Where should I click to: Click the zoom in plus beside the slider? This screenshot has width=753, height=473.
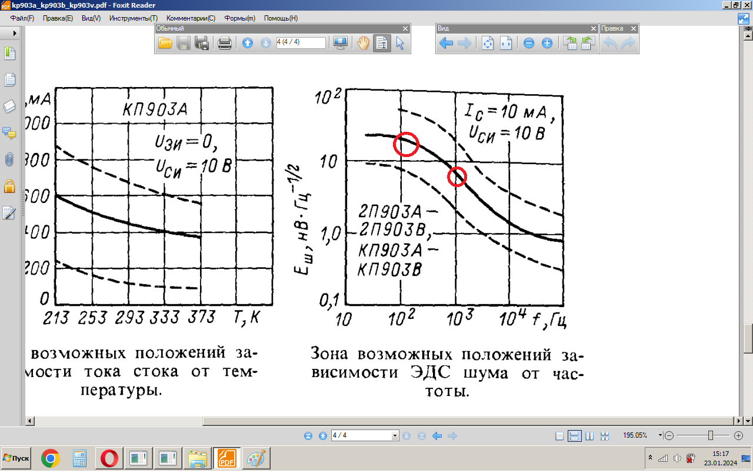tap(739, 436)
